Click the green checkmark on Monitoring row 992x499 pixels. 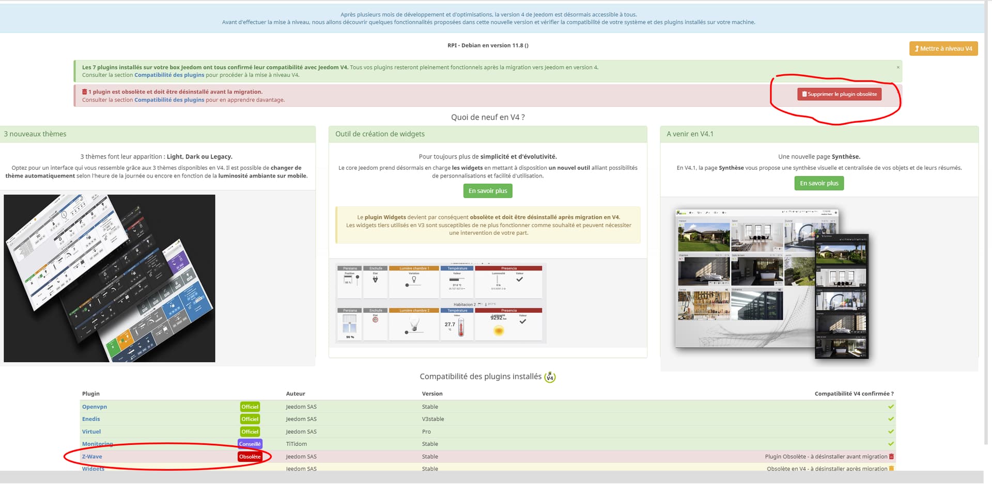click(891, 444)
